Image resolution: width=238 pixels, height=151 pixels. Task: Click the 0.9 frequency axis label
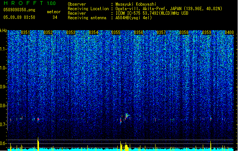pyautogui.click(x=3, y=87)
